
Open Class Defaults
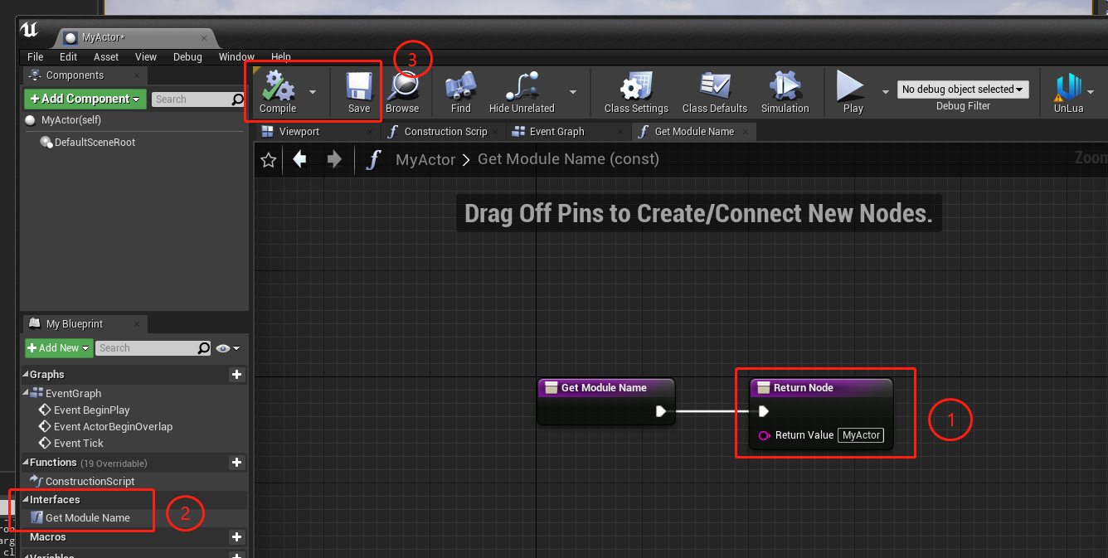[715, 91]
